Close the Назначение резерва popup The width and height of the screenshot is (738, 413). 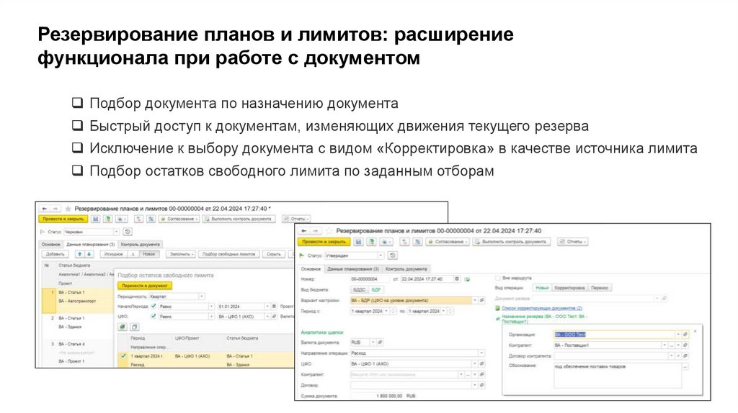[x=695, y=332]
